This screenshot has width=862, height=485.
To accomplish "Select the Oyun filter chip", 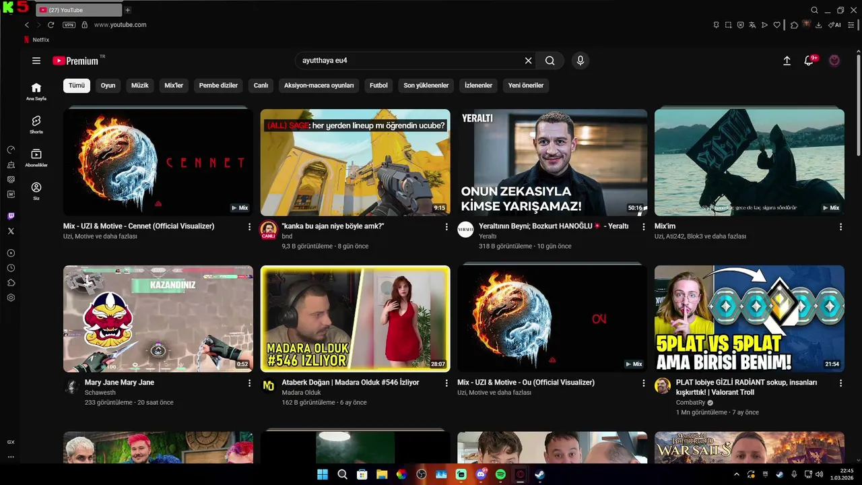I will click(108, 86).
